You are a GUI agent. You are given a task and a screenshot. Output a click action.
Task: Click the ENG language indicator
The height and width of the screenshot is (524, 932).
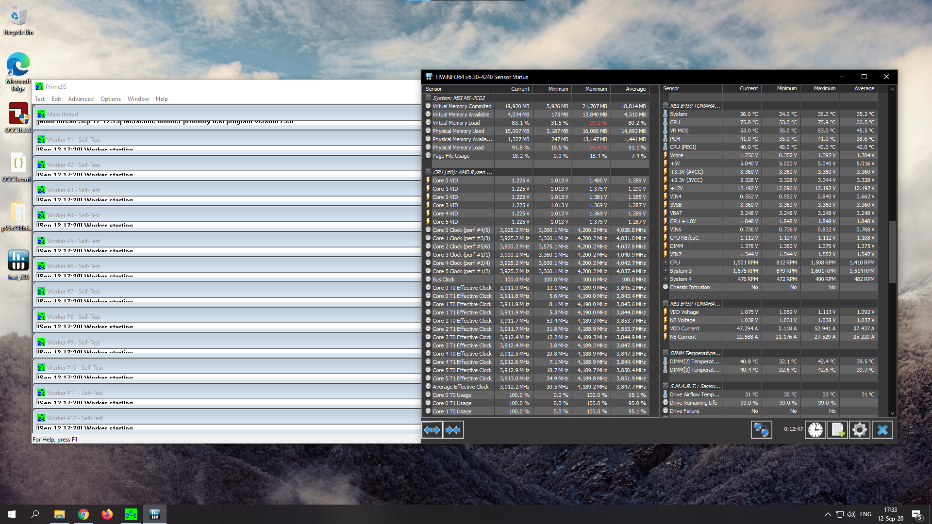(x=865, y=514)
